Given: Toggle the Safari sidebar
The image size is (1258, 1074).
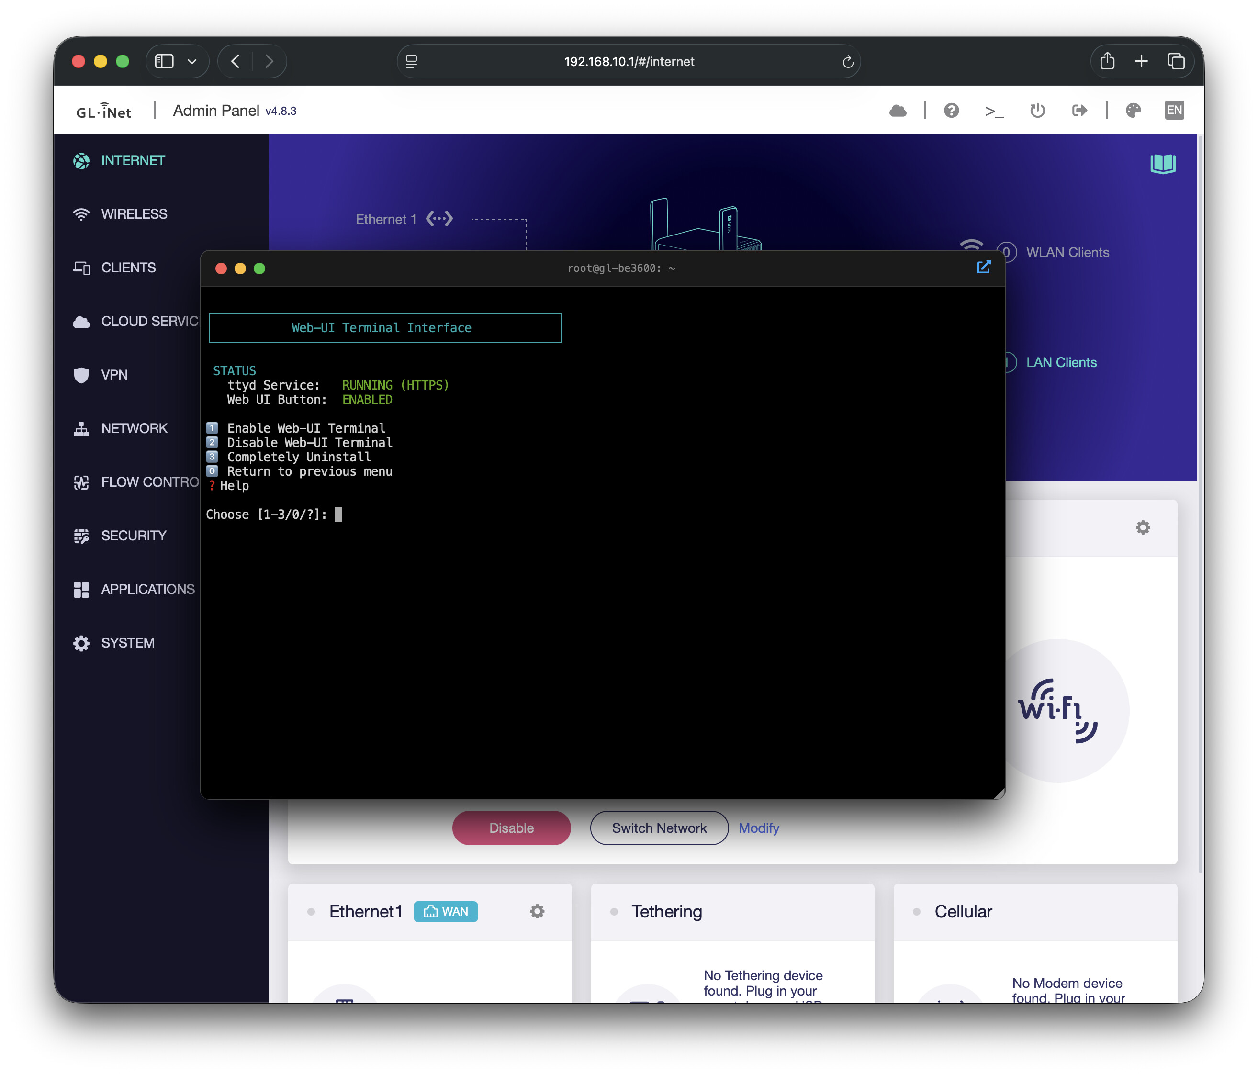Looking at the screenshot, I should click(165, 61).
